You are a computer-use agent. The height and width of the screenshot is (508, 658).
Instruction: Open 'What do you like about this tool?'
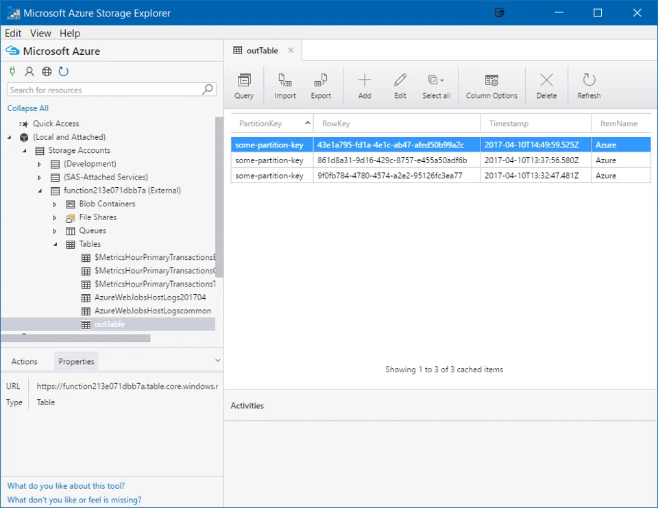tap(66, 486)
